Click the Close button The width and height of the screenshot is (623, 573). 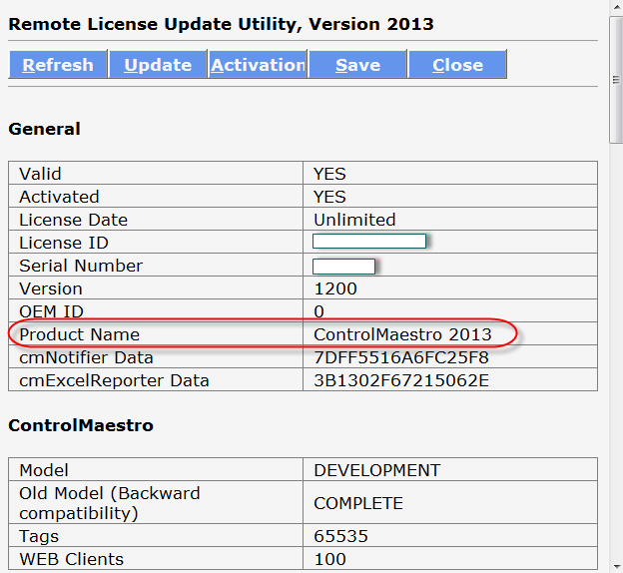pos(457,64)
